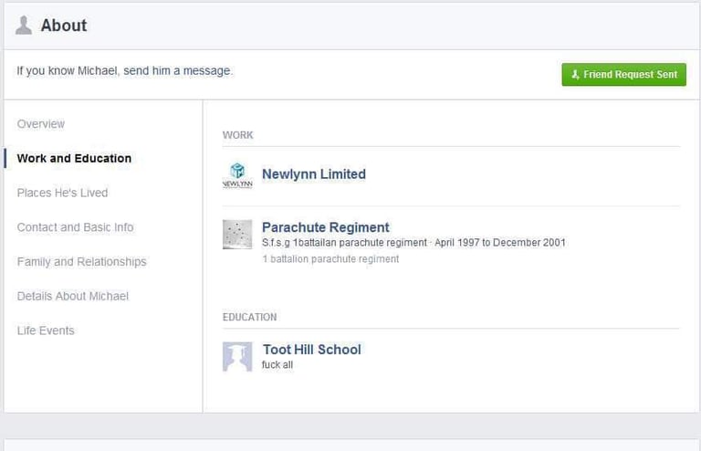701x451 pixels.
Task: Show Life Events section
Action: click(46, 330)
